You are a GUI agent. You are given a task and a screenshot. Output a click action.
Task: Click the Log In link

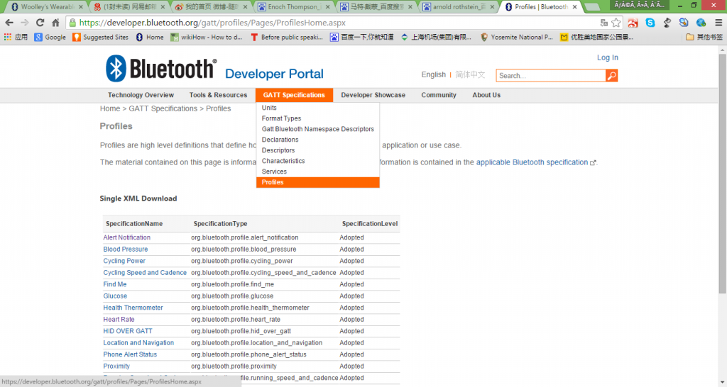[x=607, y=57]
